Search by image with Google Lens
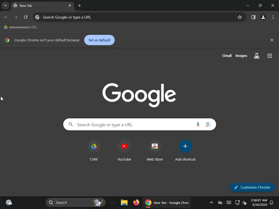 coord(208,125)
